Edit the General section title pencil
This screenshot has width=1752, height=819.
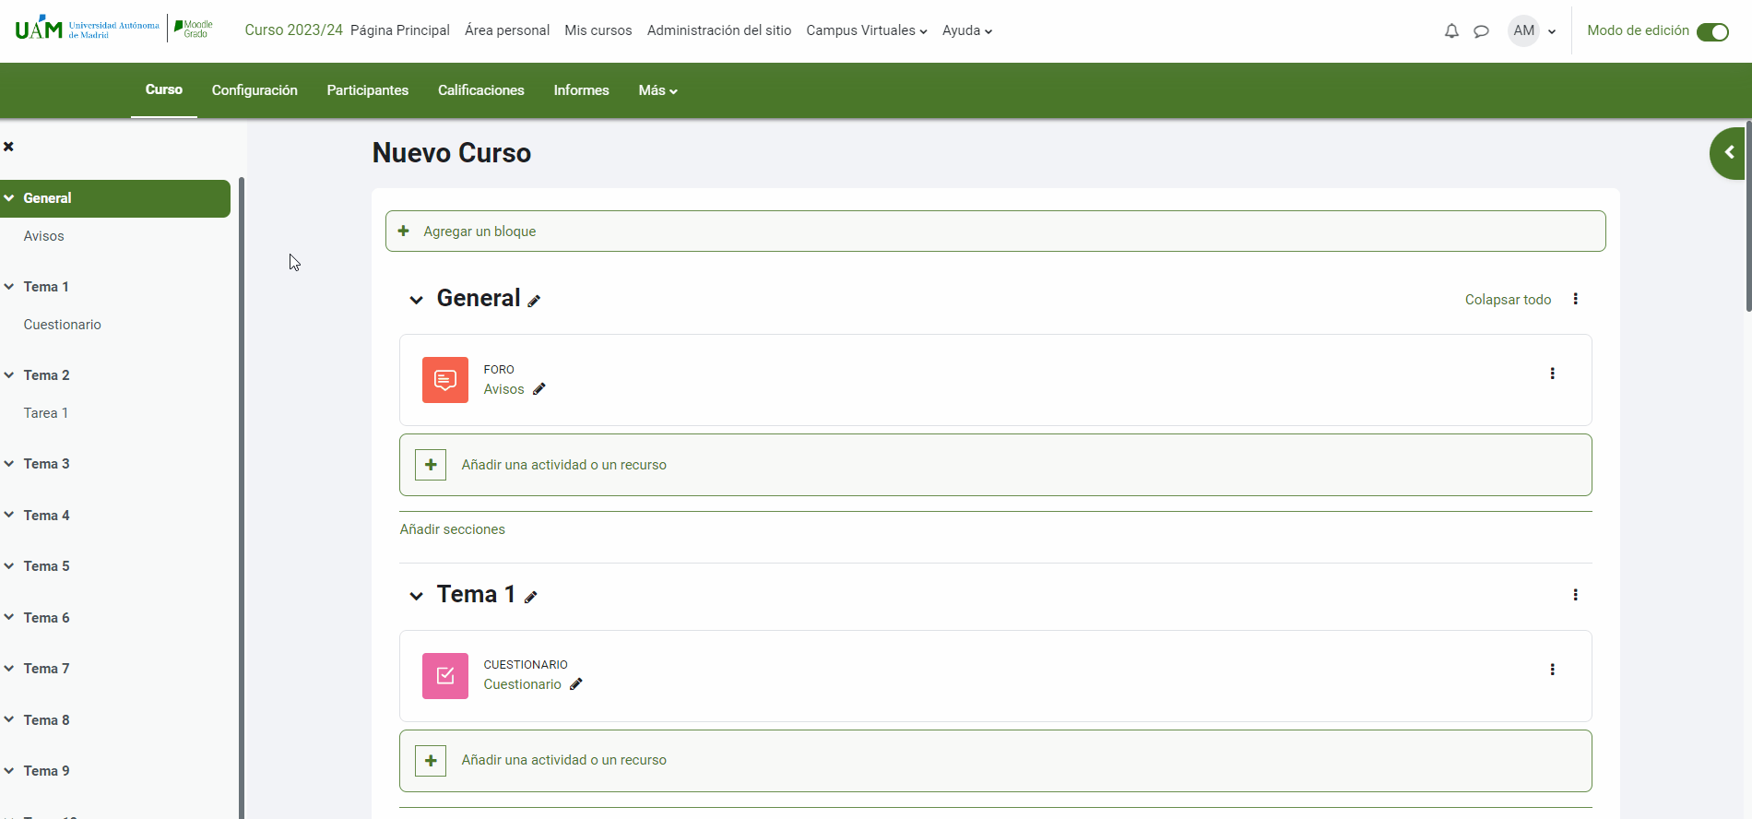click(534, 301)
